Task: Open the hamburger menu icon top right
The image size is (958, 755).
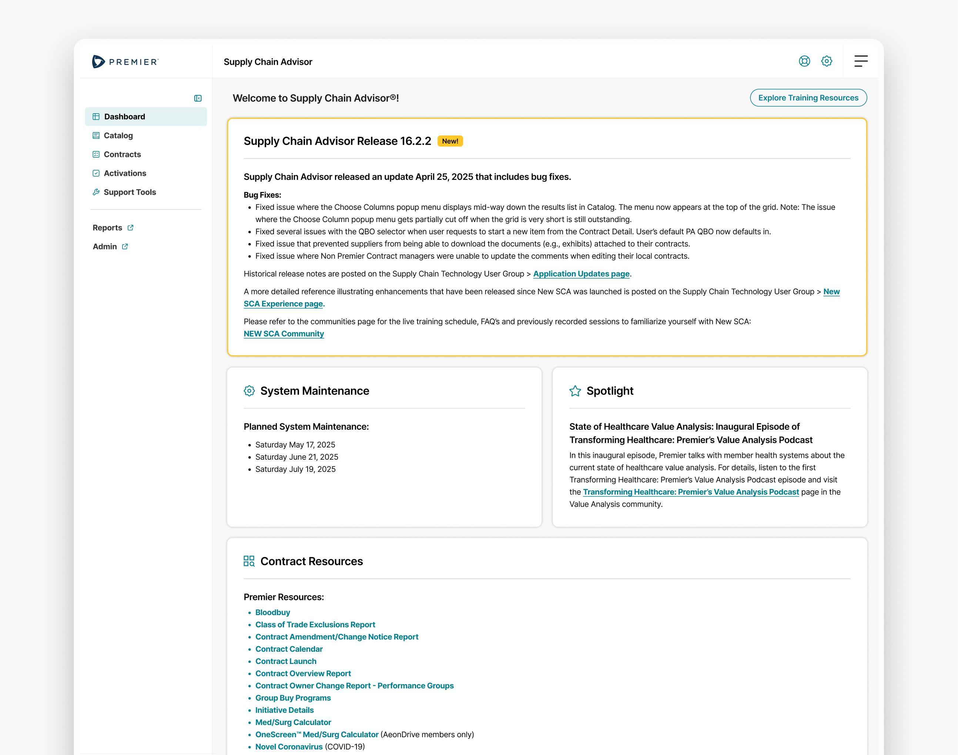Action: (860, 61)
